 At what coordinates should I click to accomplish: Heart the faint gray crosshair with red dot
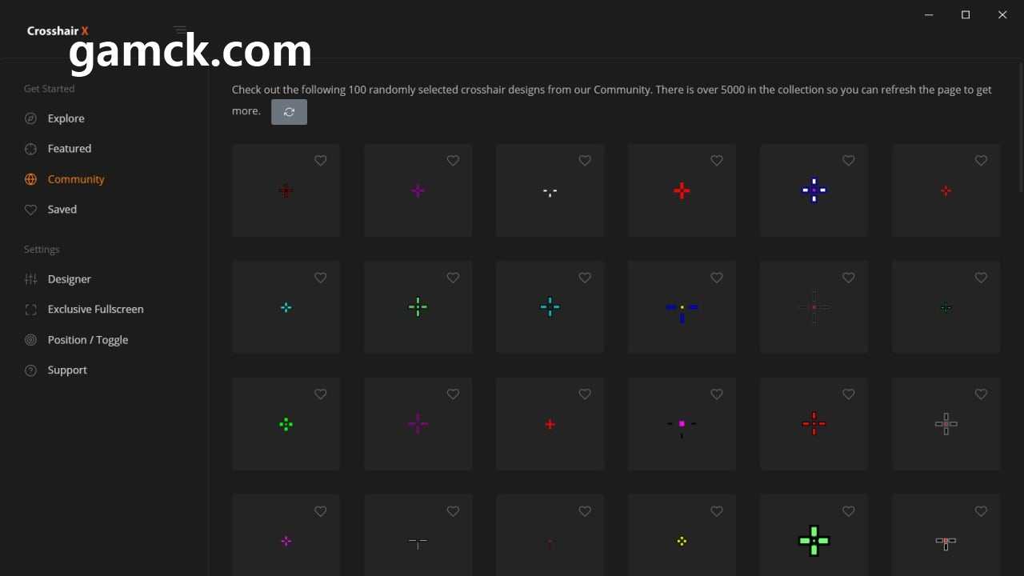pyautogui.click(x=849, y=278)
